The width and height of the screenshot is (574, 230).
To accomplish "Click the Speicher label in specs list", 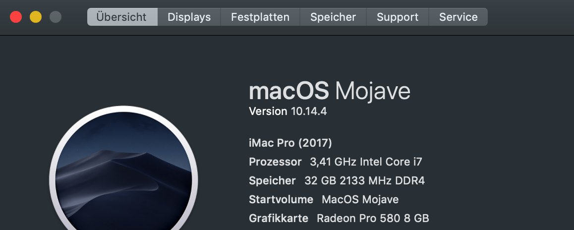I will pyautogui.click(x=272, y=181).
